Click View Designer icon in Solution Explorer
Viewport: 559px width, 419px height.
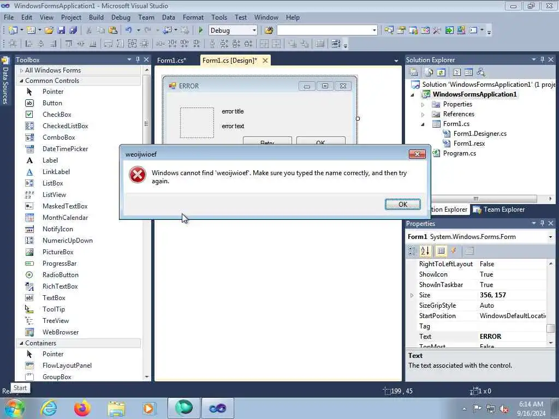468,73
